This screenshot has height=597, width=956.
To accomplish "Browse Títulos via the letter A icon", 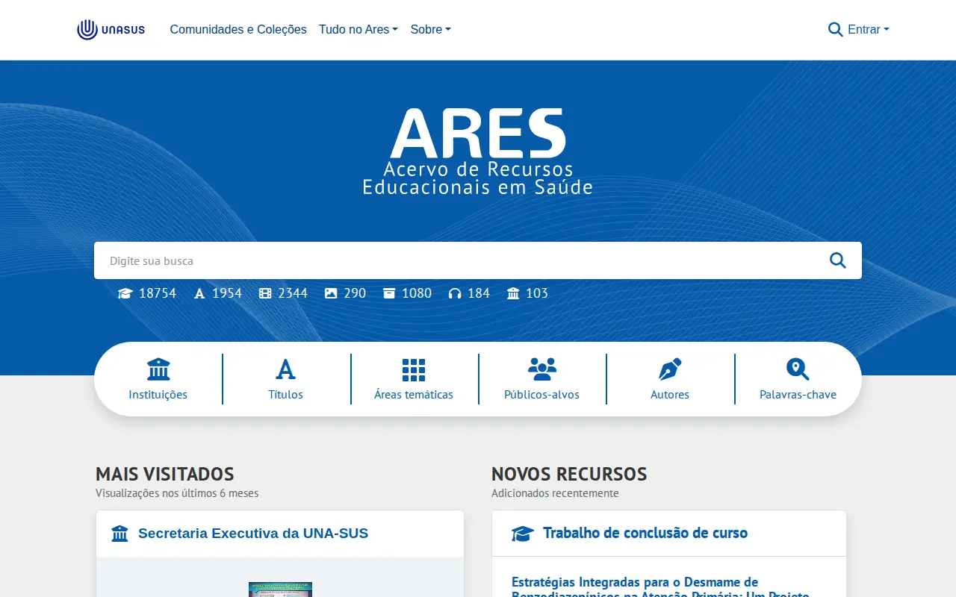I will coord(286,369).
